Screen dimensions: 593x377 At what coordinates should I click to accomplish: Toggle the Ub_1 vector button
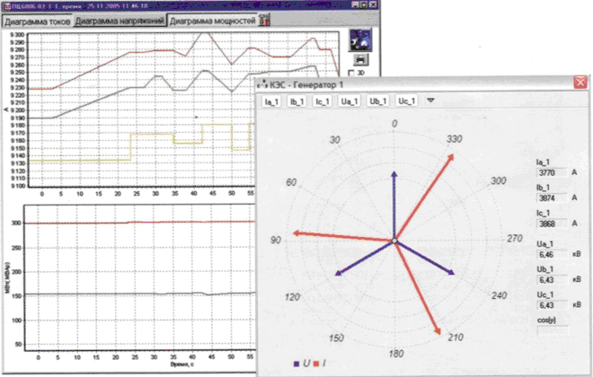click(378, 101)
